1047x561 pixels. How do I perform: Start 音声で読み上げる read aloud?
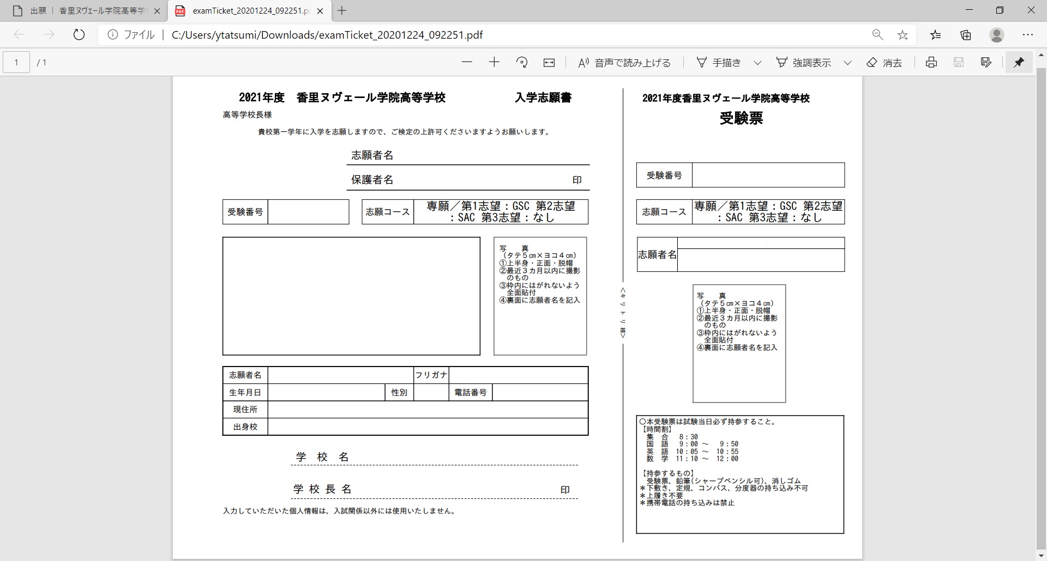[624, 63]
